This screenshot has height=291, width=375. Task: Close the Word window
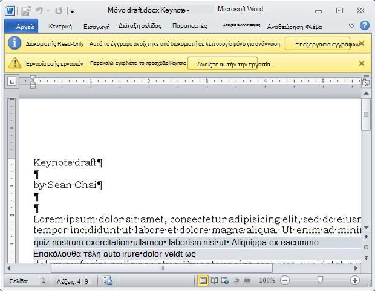[x=360, y=10]
